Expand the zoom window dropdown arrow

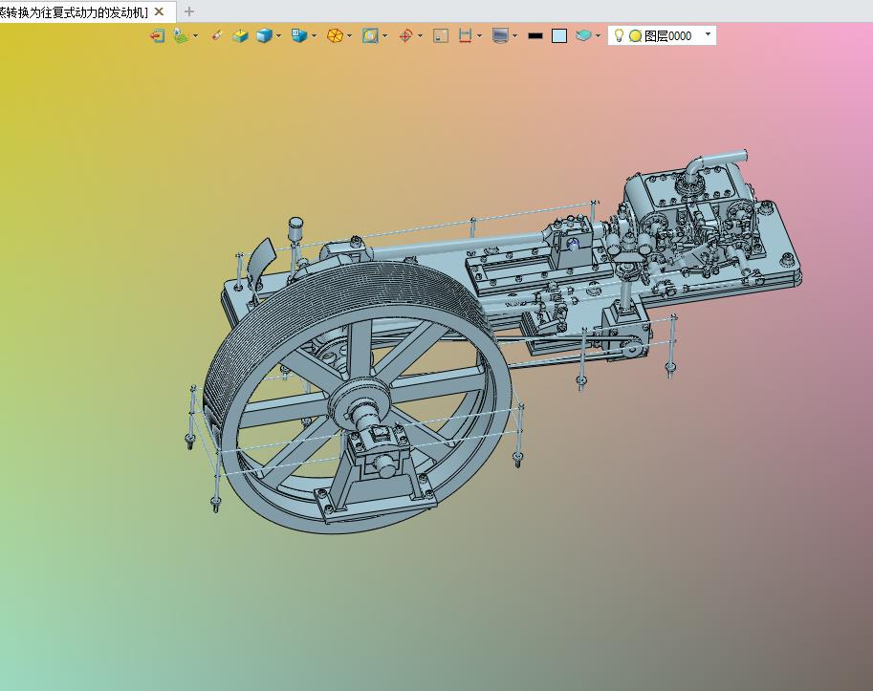click(384, 36)
